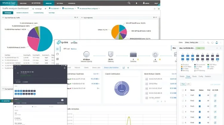This screenshot has height=125, width=224.
Task: Open Omada map icon in left sidebar
Action: coord(57,59)
